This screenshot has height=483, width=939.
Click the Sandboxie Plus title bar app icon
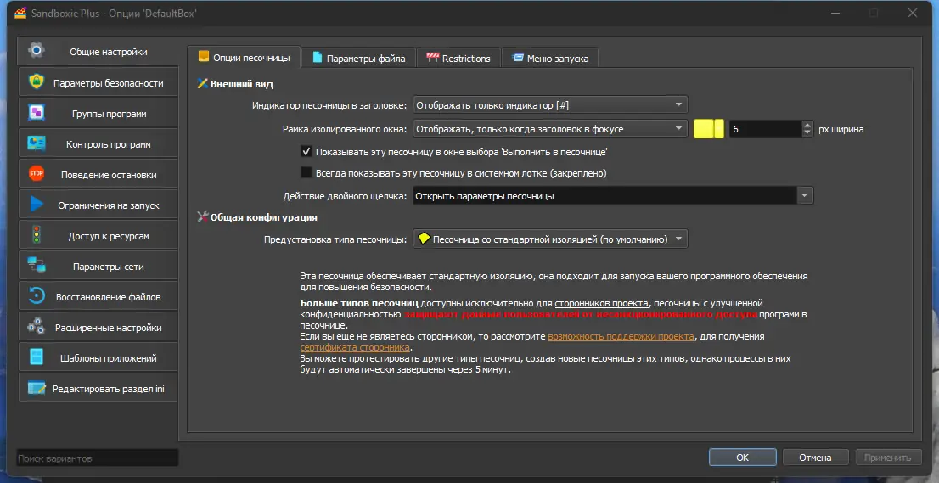click(21, 13)
